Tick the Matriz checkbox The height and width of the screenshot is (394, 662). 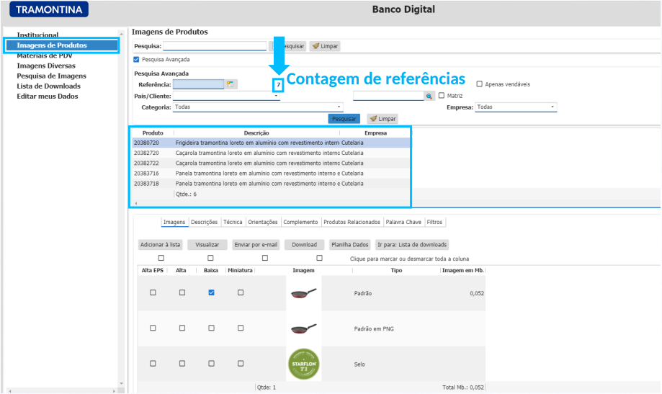coord(442,95)
